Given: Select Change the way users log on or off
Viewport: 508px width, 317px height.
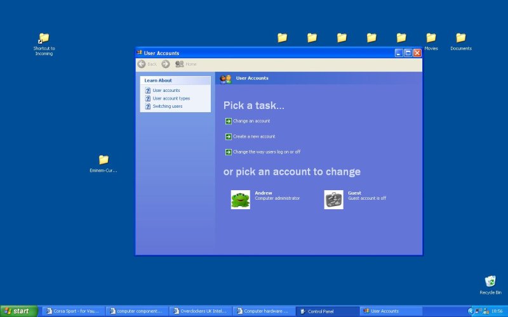Looking at the screenshot, I should click(x=267, y=152).
